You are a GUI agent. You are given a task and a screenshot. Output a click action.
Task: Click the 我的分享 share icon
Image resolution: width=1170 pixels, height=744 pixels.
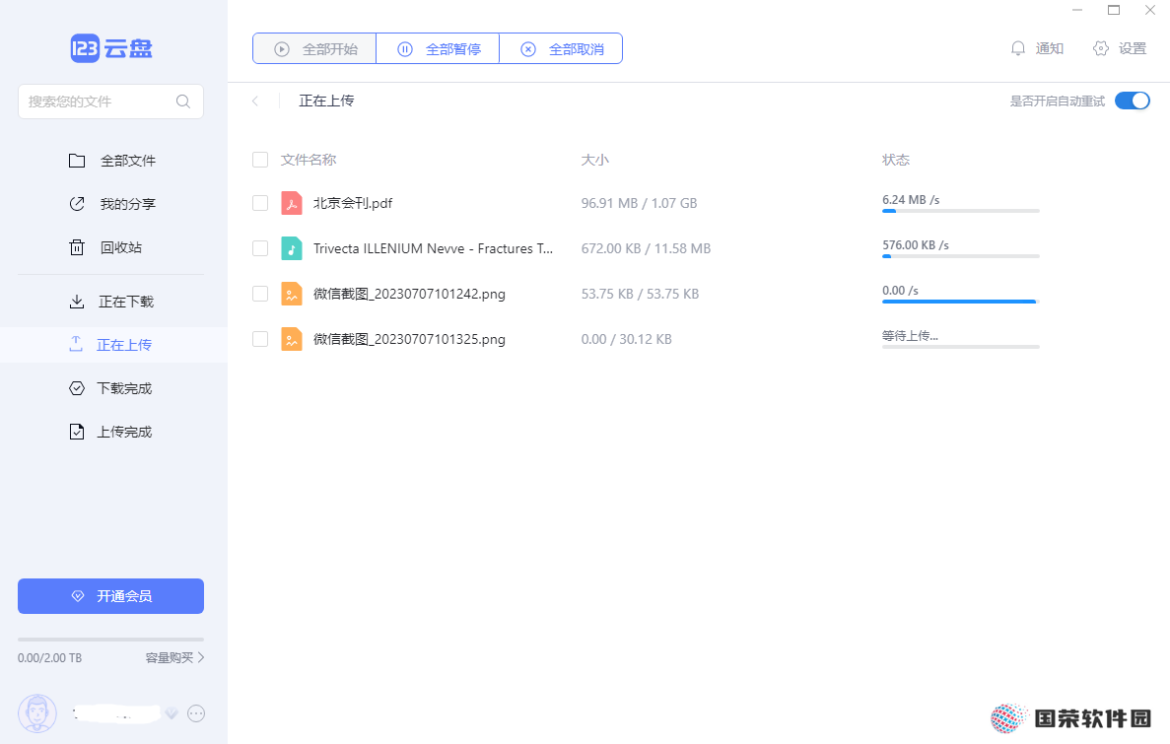pos(77,204)
